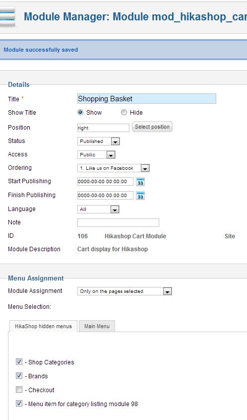Open the Language dropdown showing All

[x=98, y=210]
